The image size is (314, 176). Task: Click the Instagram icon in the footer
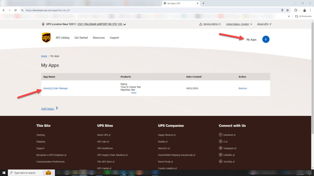tap(220, 148)
